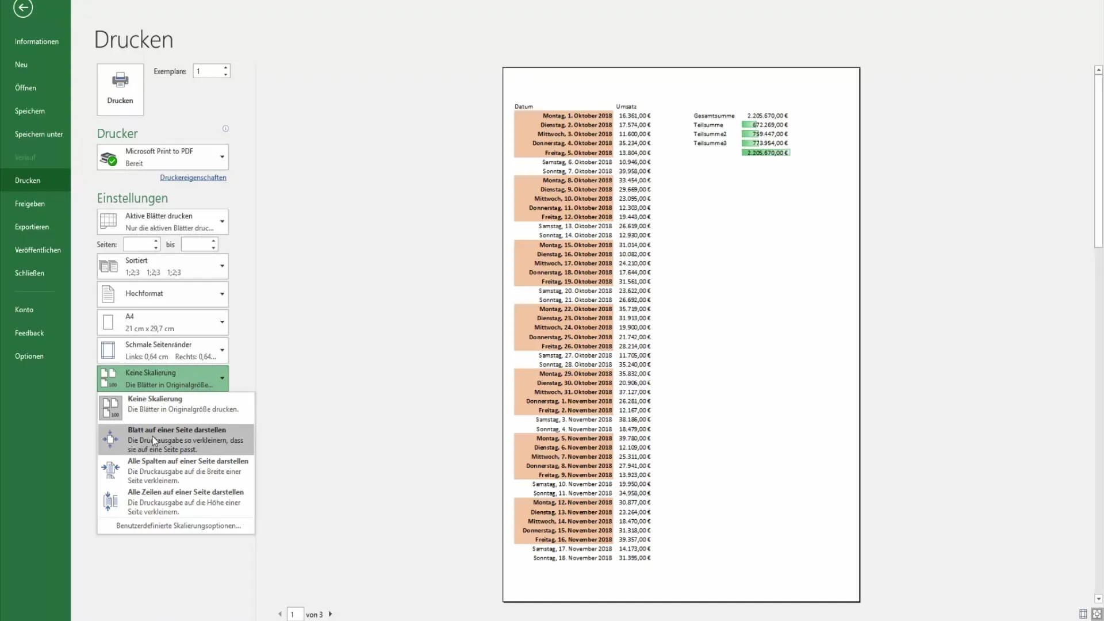
Task: Click the fit-sheet-on-one-page icon
Action: pos(110,439)
